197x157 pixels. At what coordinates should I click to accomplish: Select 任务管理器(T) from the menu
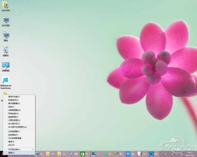pos(14,131)
